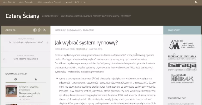Click the REDAKCJA author link
The width and height of the screenshot is (202, 105).
pyautogui.click(x=80, y=49)
